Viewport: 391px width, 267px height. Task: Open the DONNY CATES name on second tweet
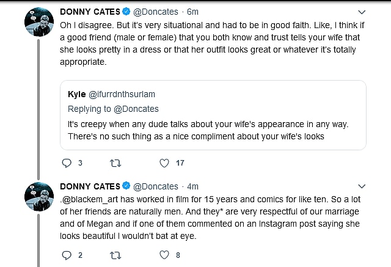pyautogui.click(x=89, y=186)
